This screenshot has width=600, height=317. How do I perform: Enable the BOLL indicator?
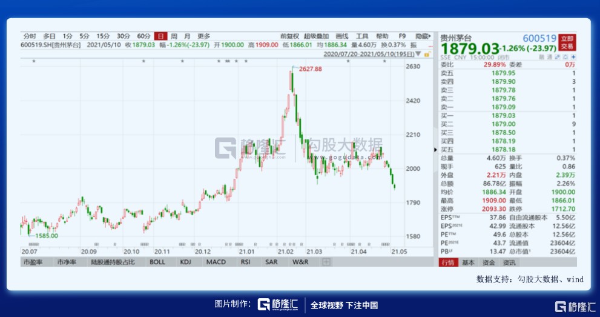[x=157, y=262]
